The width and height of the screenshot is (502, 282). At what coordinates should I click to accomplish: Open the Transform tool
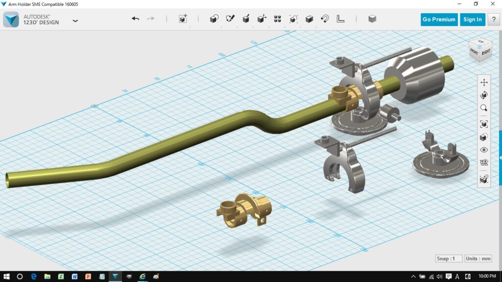click(x=183, y=19)
